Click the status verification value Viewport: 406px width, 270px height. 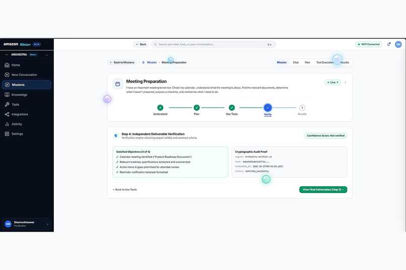click(x=257, y=171)
